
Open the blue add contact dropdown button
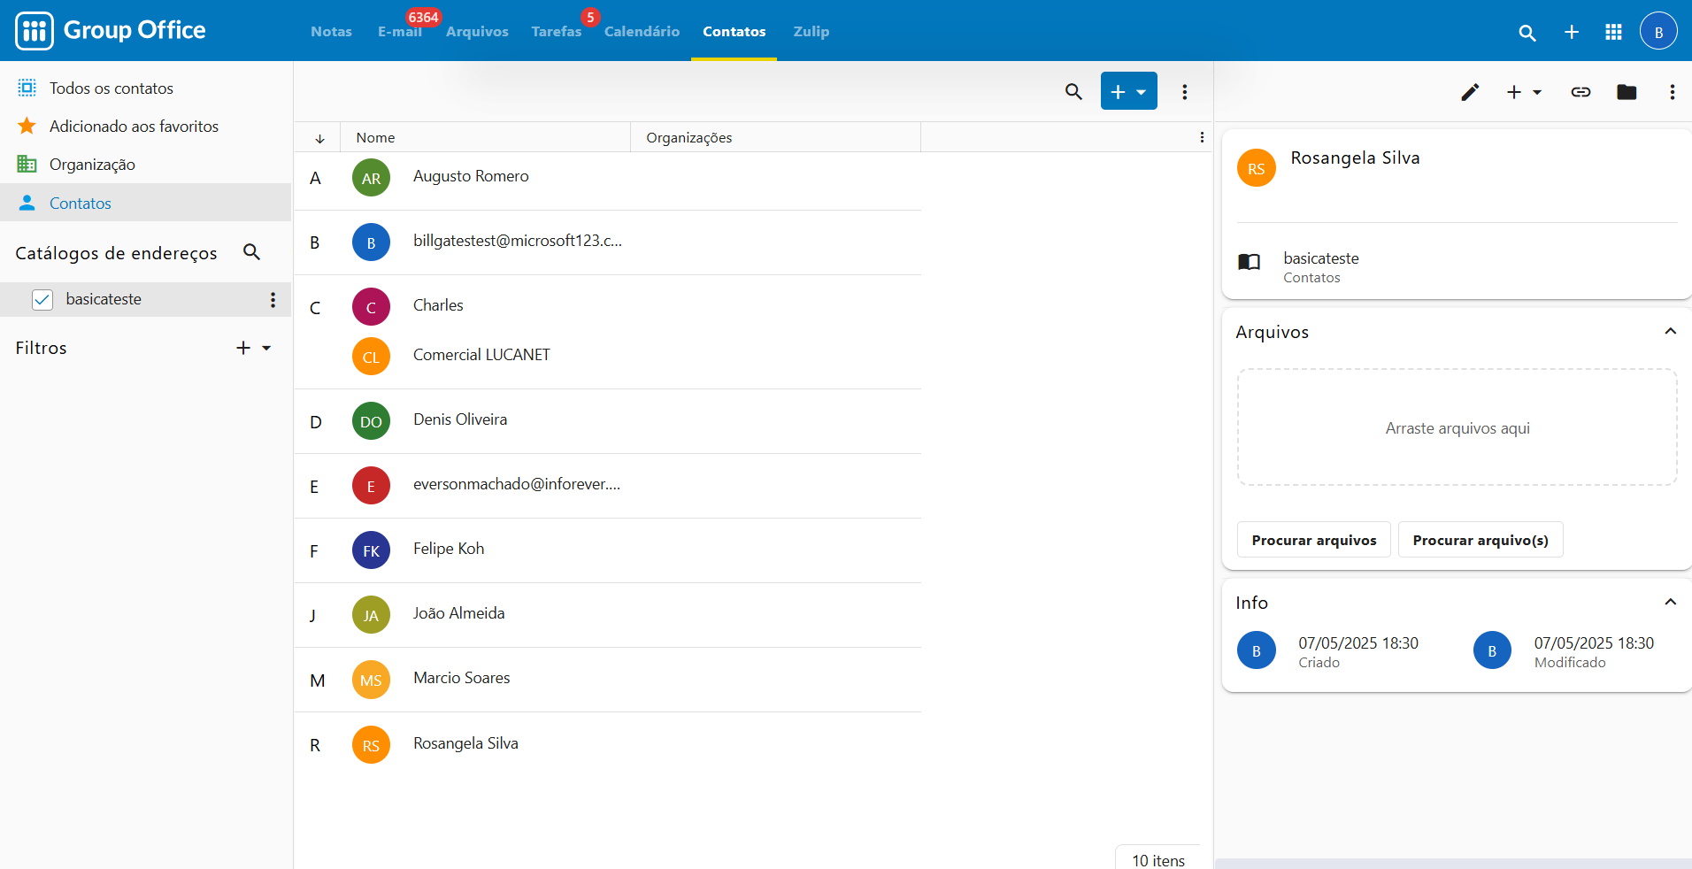pyautogui.click(x=1128, y=91)
